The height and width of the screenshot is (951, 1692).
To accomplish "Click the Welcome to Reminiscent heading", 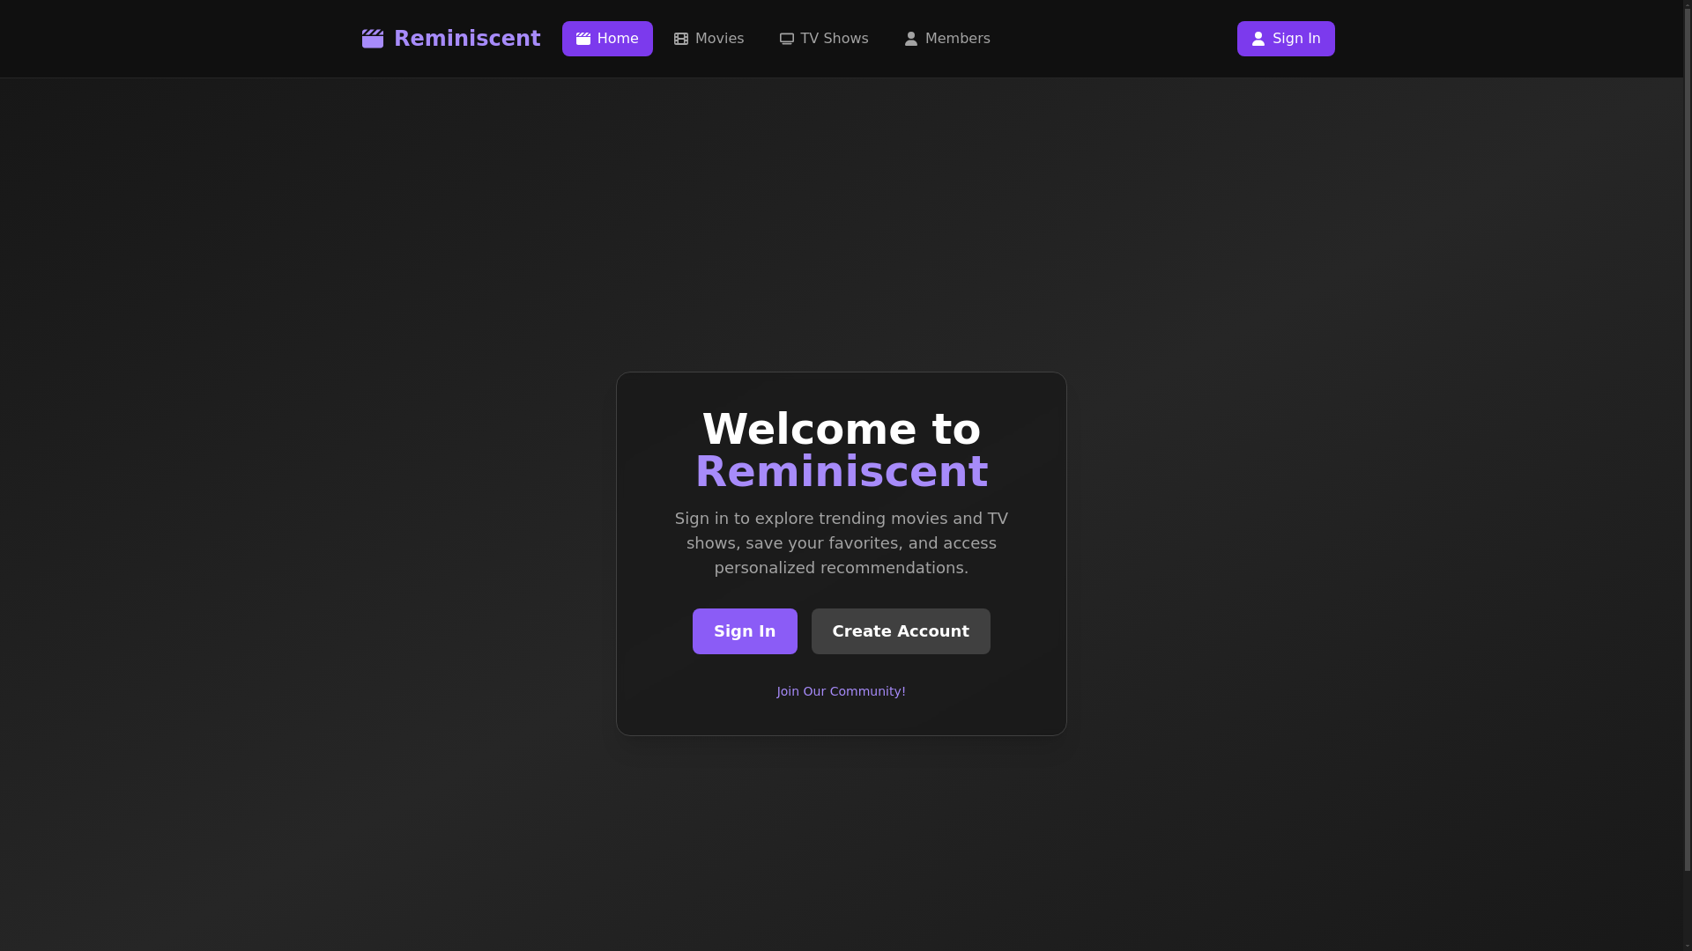I will point(842,450).
